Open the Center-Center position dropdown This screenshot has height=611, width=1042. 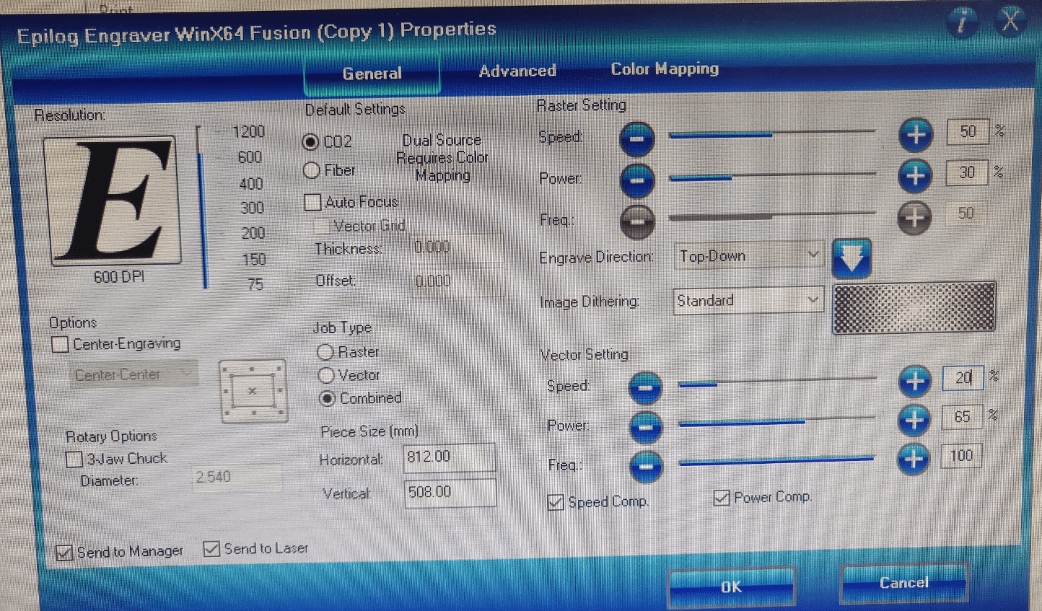click(x=133, y=374)
